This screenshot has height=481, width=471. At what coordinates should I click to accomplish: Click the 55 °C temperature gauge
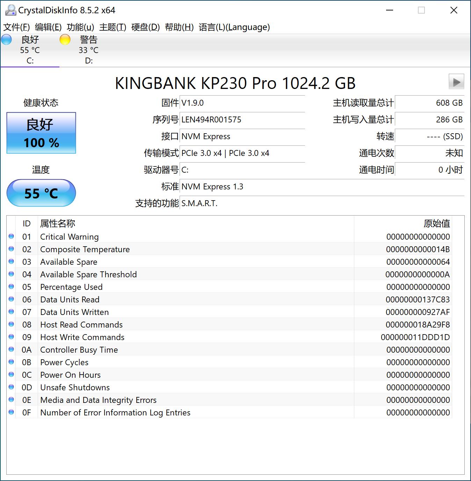click(x=41, y=193)
